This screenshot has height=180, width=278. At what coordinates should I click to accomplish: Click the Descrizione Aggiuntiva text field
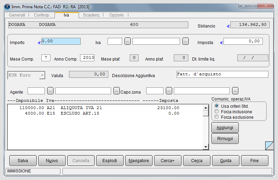222,74
